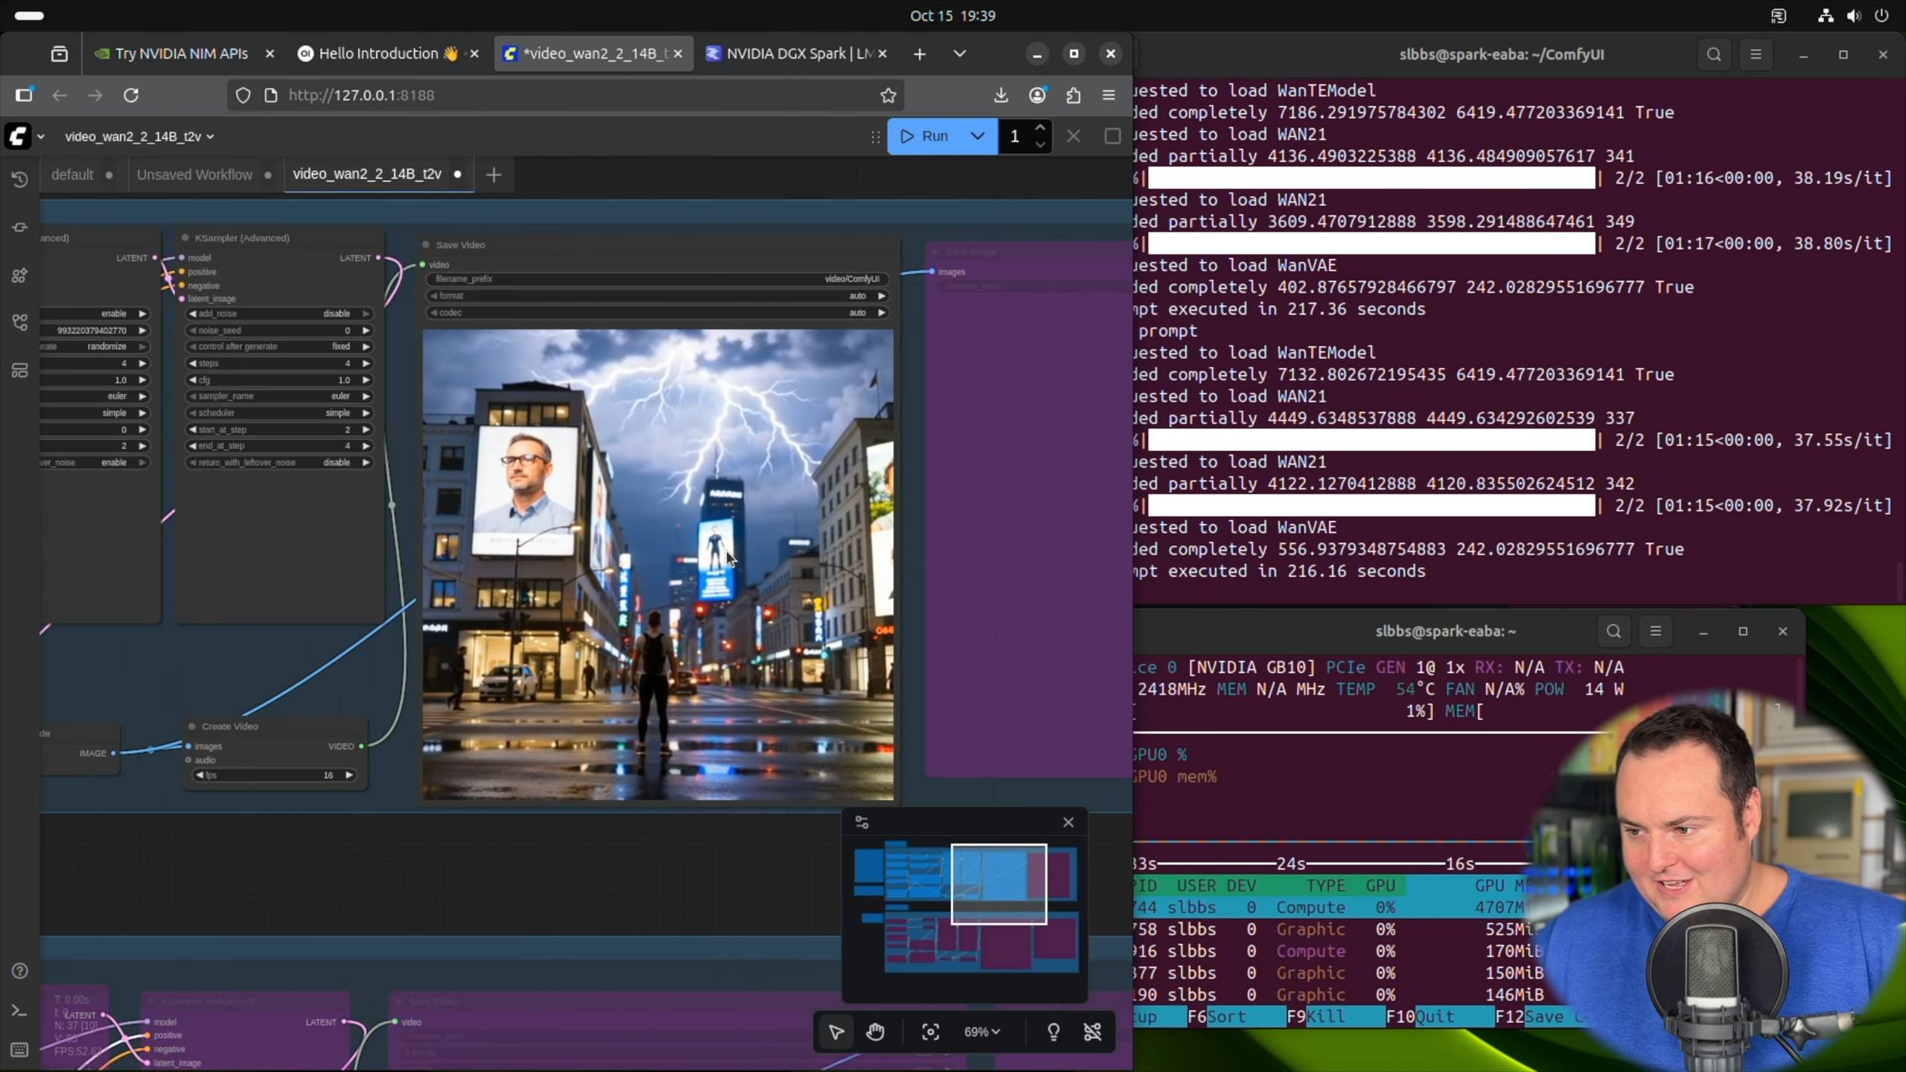Viewport: 1906px width, 1072px height.
Task: Toggle return_with_leftover_noise setting
Action: (337, 462)
